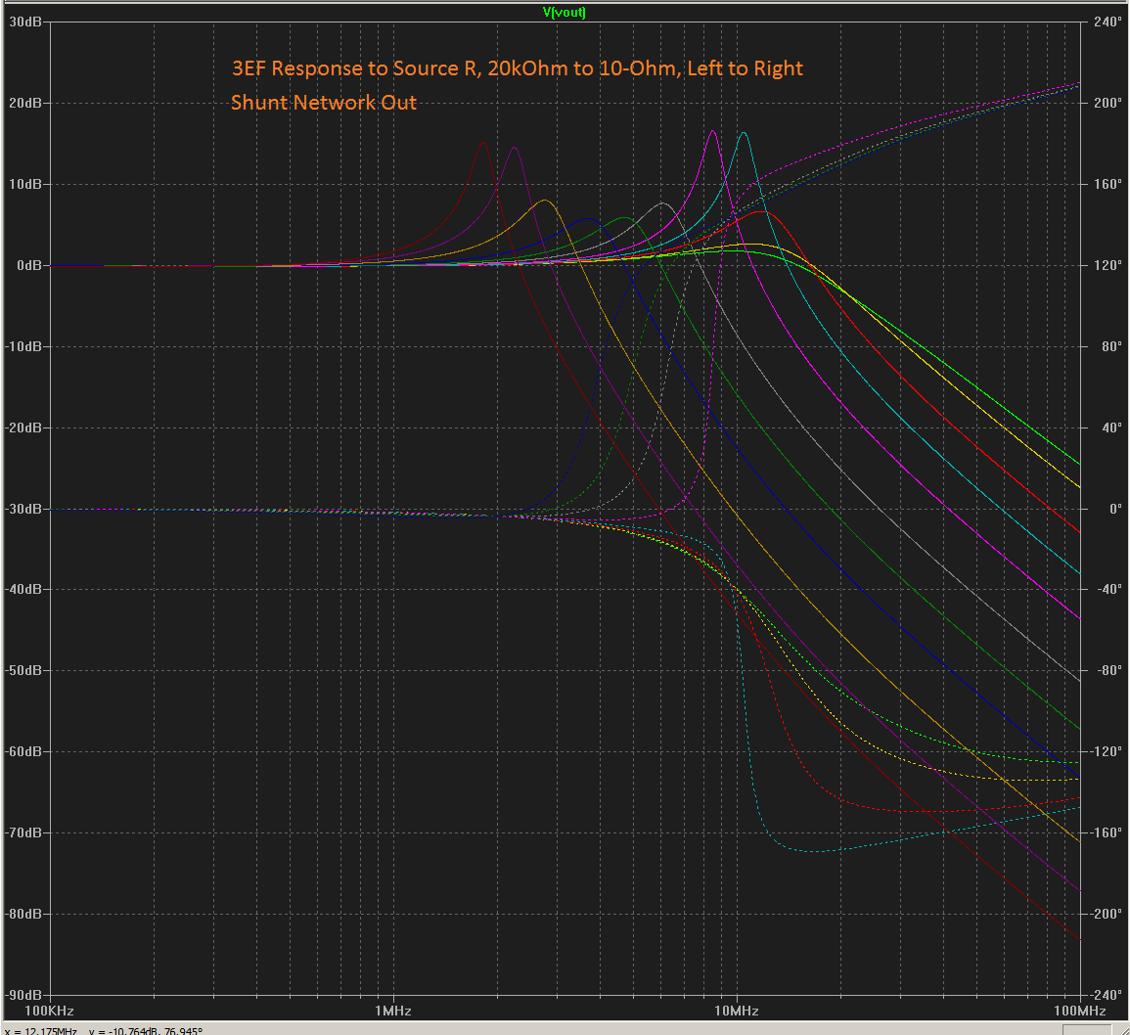
Task: Click the -80dB left axis label
Action: pos(23,914)
